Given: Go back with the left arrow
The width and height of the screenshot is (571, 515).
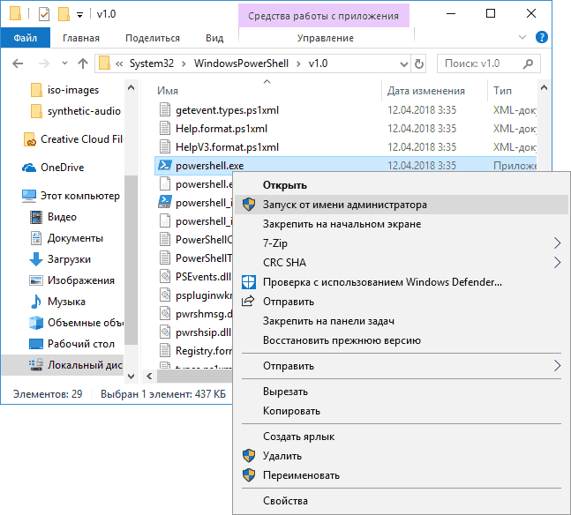Looking at the screenshot, I should (x=18, y=63).
